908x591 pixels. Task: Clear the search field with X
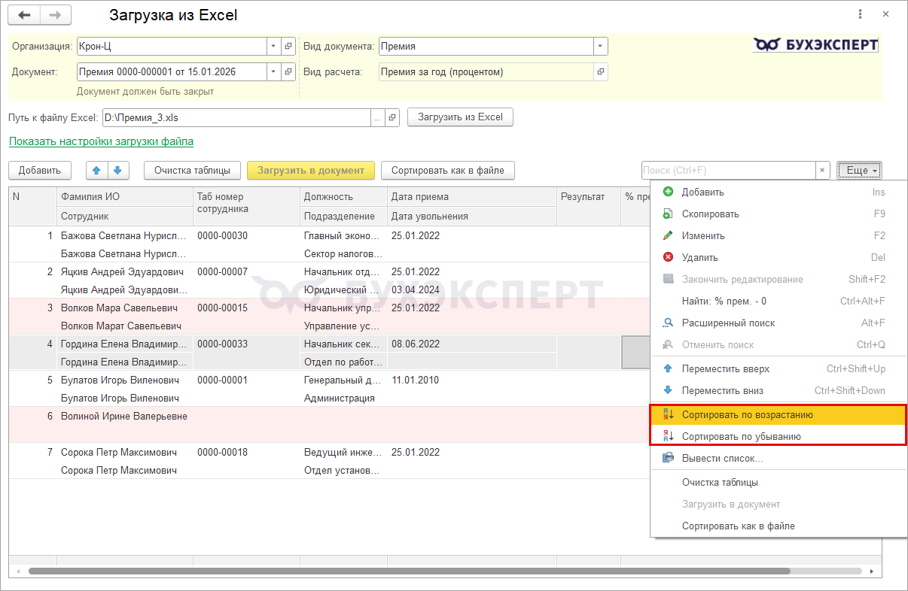[823, 171]
